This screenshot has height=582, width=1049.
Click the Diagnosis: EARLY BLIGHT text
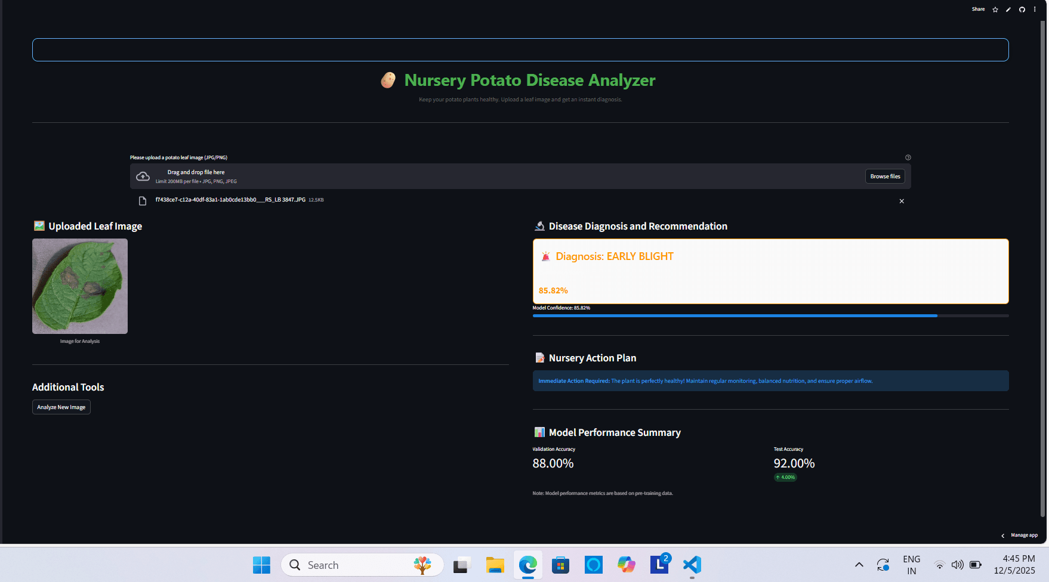(615, 256)
